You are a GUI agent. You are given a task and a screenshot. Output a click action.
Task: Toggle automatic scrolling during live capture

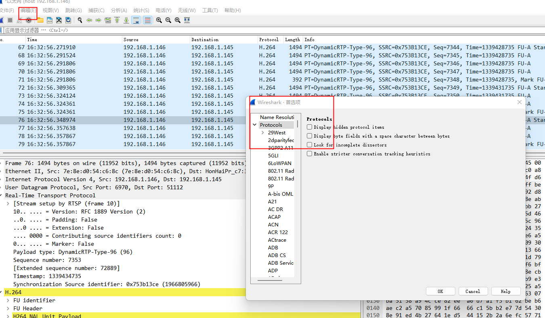click(136, 20)
